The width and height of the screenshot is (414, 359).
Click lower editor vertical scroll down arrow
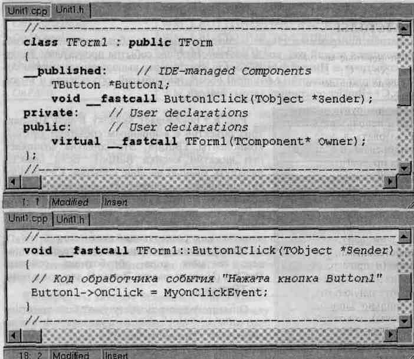(x=404, y=321)
